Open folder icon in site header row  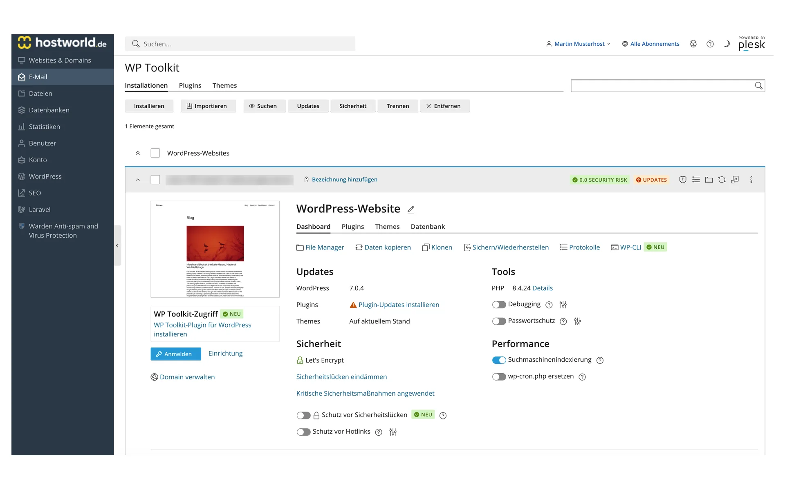tap(709, 180)
